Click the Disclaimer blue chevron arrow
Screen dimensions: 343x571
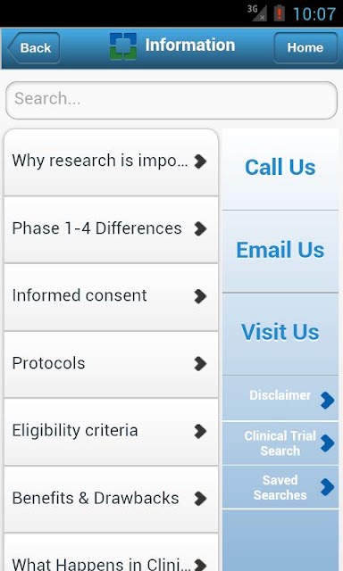point(327,401)
